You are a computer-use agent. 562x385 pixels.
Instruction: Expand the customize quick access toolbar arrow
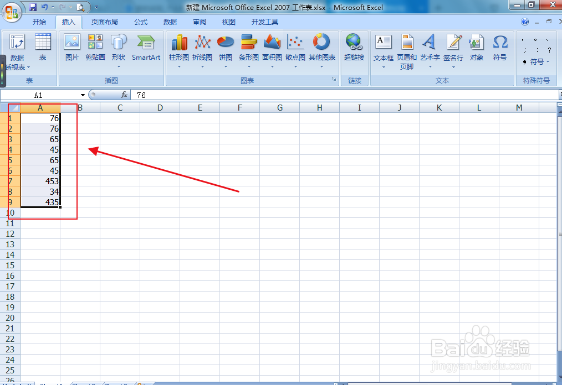[96, 7]
